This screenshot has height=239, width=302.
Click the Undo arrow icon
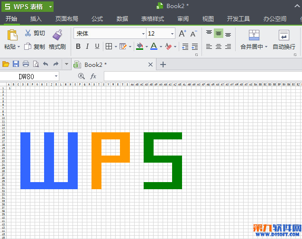pos(46,64)
